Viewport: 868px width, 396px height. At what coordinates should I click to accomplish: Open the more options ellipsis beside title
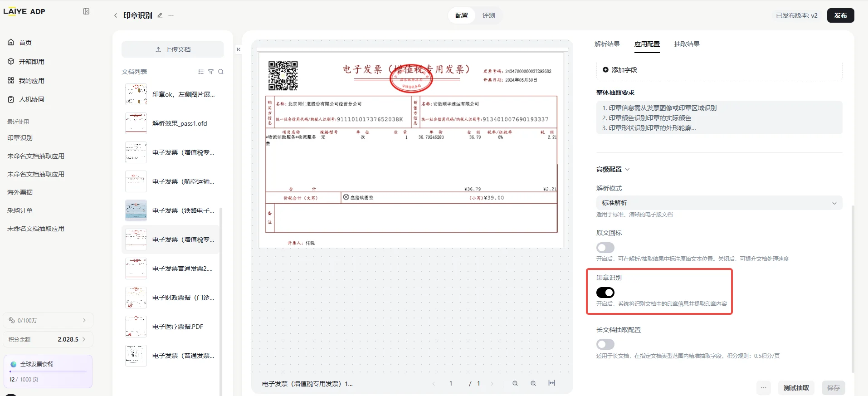171,15
